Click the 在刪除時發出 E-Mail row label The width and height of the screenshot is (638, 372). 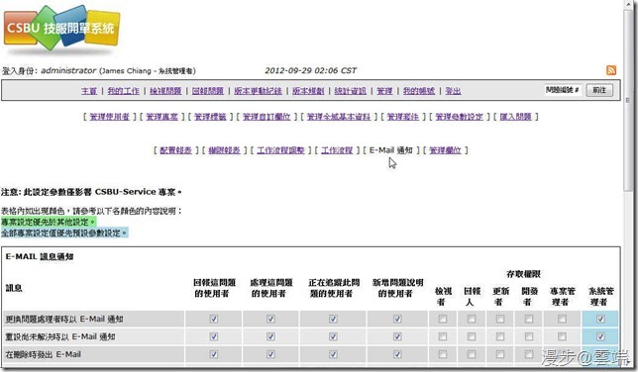coord(44,354)
